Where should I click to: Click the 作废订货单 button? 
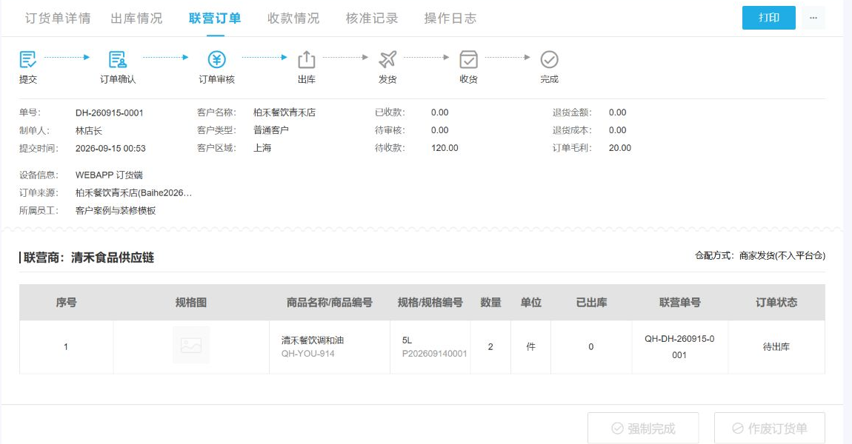pos(770,428)
